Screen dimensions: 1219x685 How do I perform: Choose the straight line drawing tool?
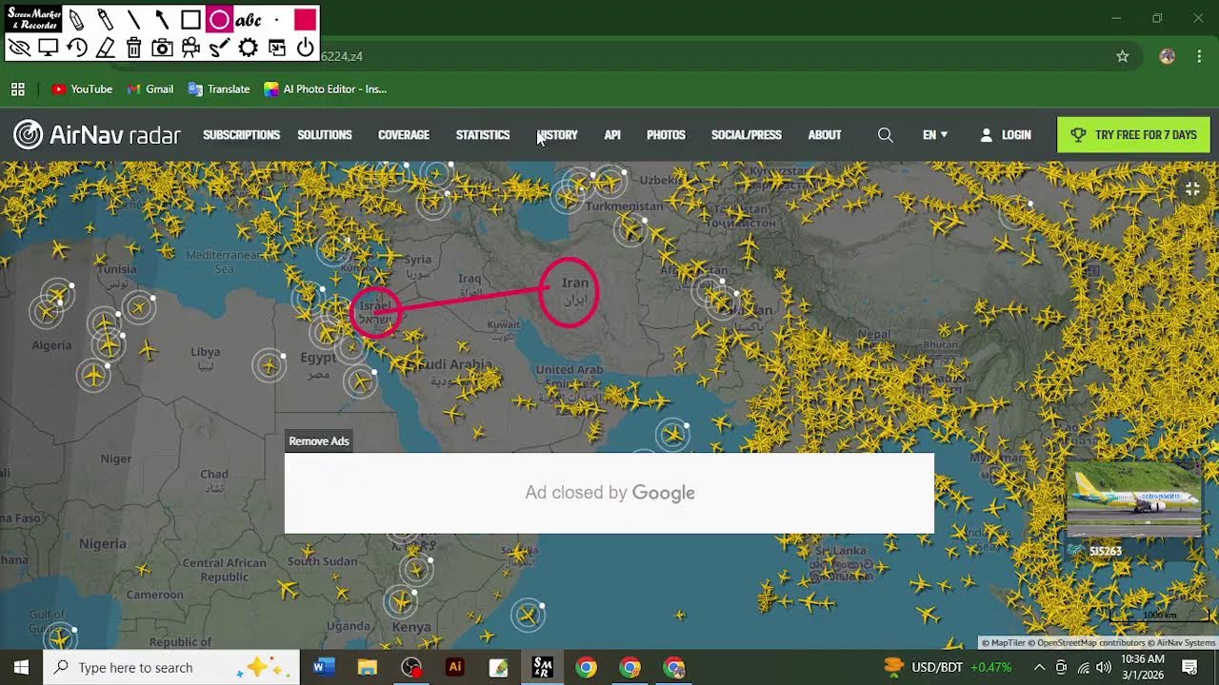tap(133, 20)
